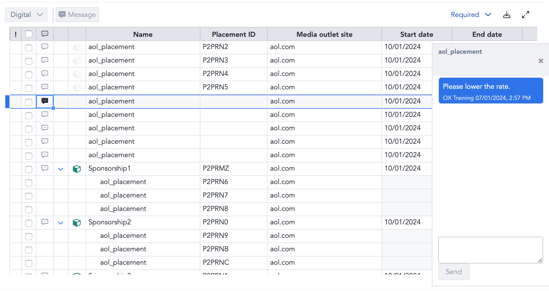
Task: Click the Sponsorship1 name cell
Action: click(143, 169)
